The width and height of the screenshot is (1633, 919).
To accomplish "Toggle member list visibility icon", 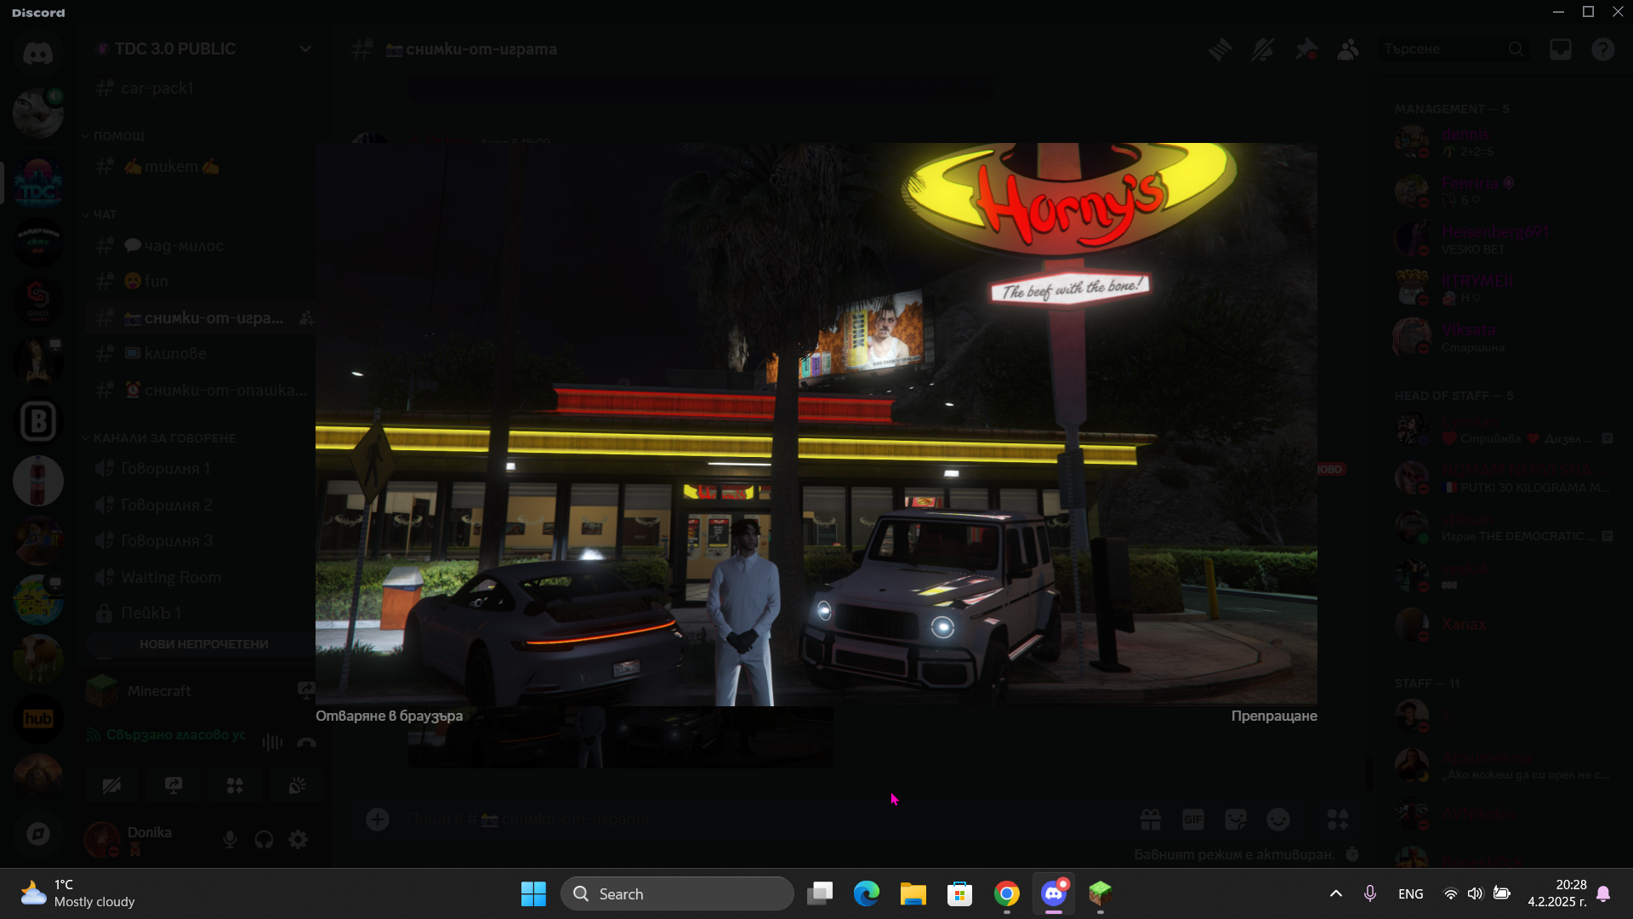I will (1347, 49).
